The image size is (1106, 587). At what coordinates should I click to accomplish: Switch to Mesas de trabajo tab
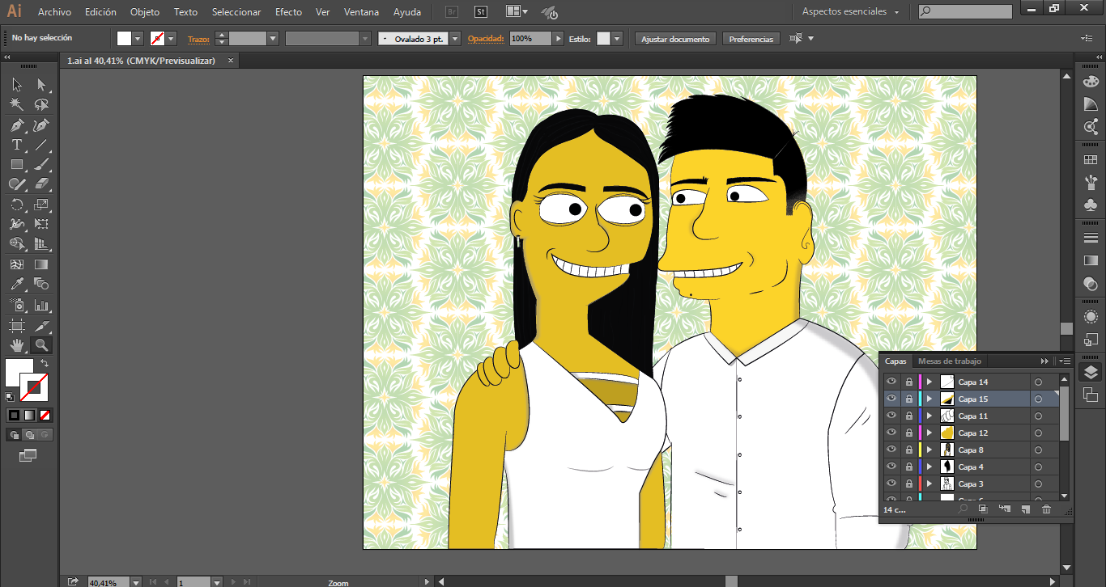[949, 361]
